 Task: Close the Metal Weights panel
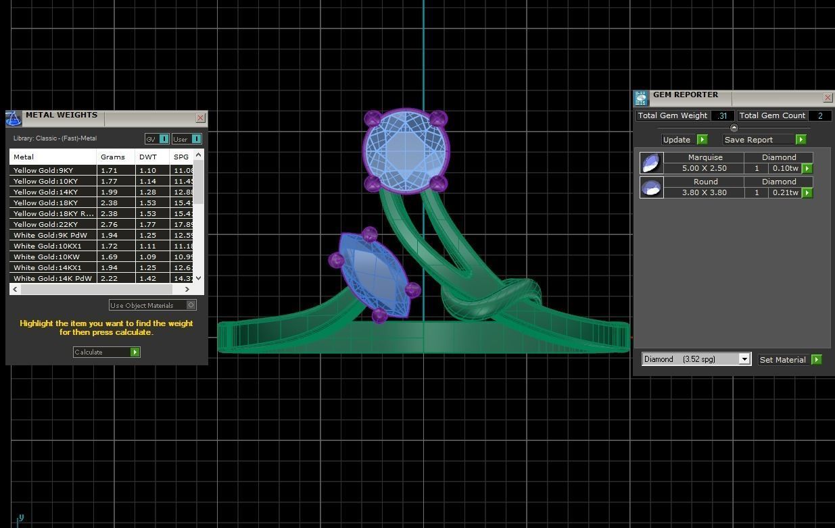(x=200, y=118)
